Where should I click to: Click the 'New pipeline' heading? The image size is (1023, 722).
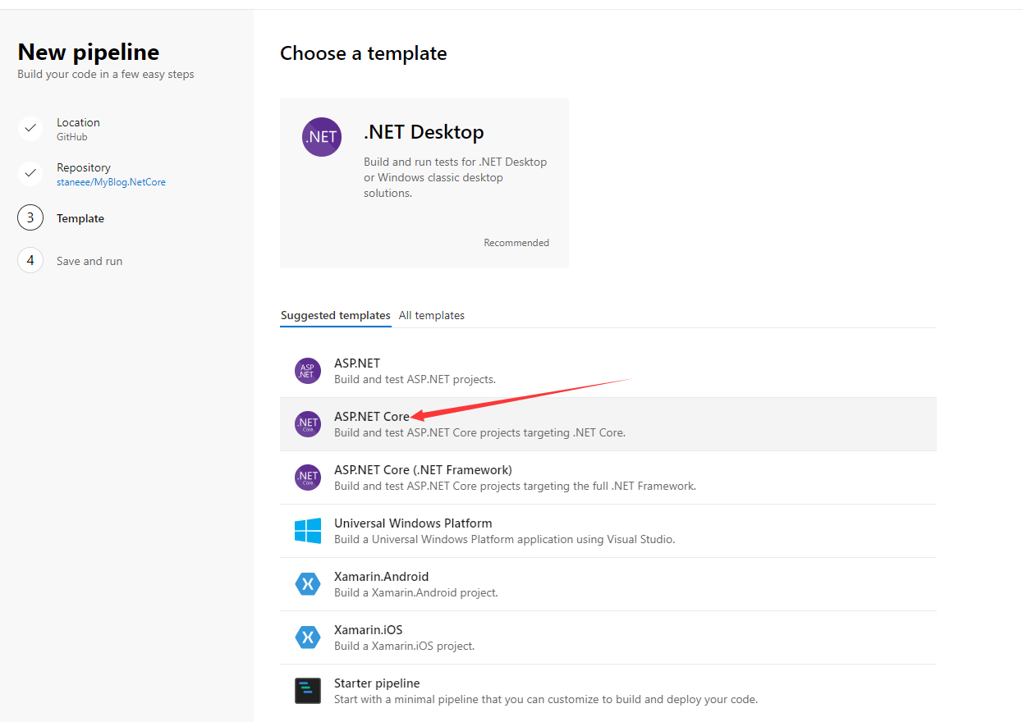(89, 52)
